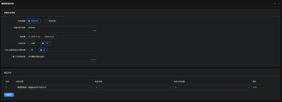Select the 质量体系 radio option
The height and width of the screenshot is (102, 282).
[33, 21]
